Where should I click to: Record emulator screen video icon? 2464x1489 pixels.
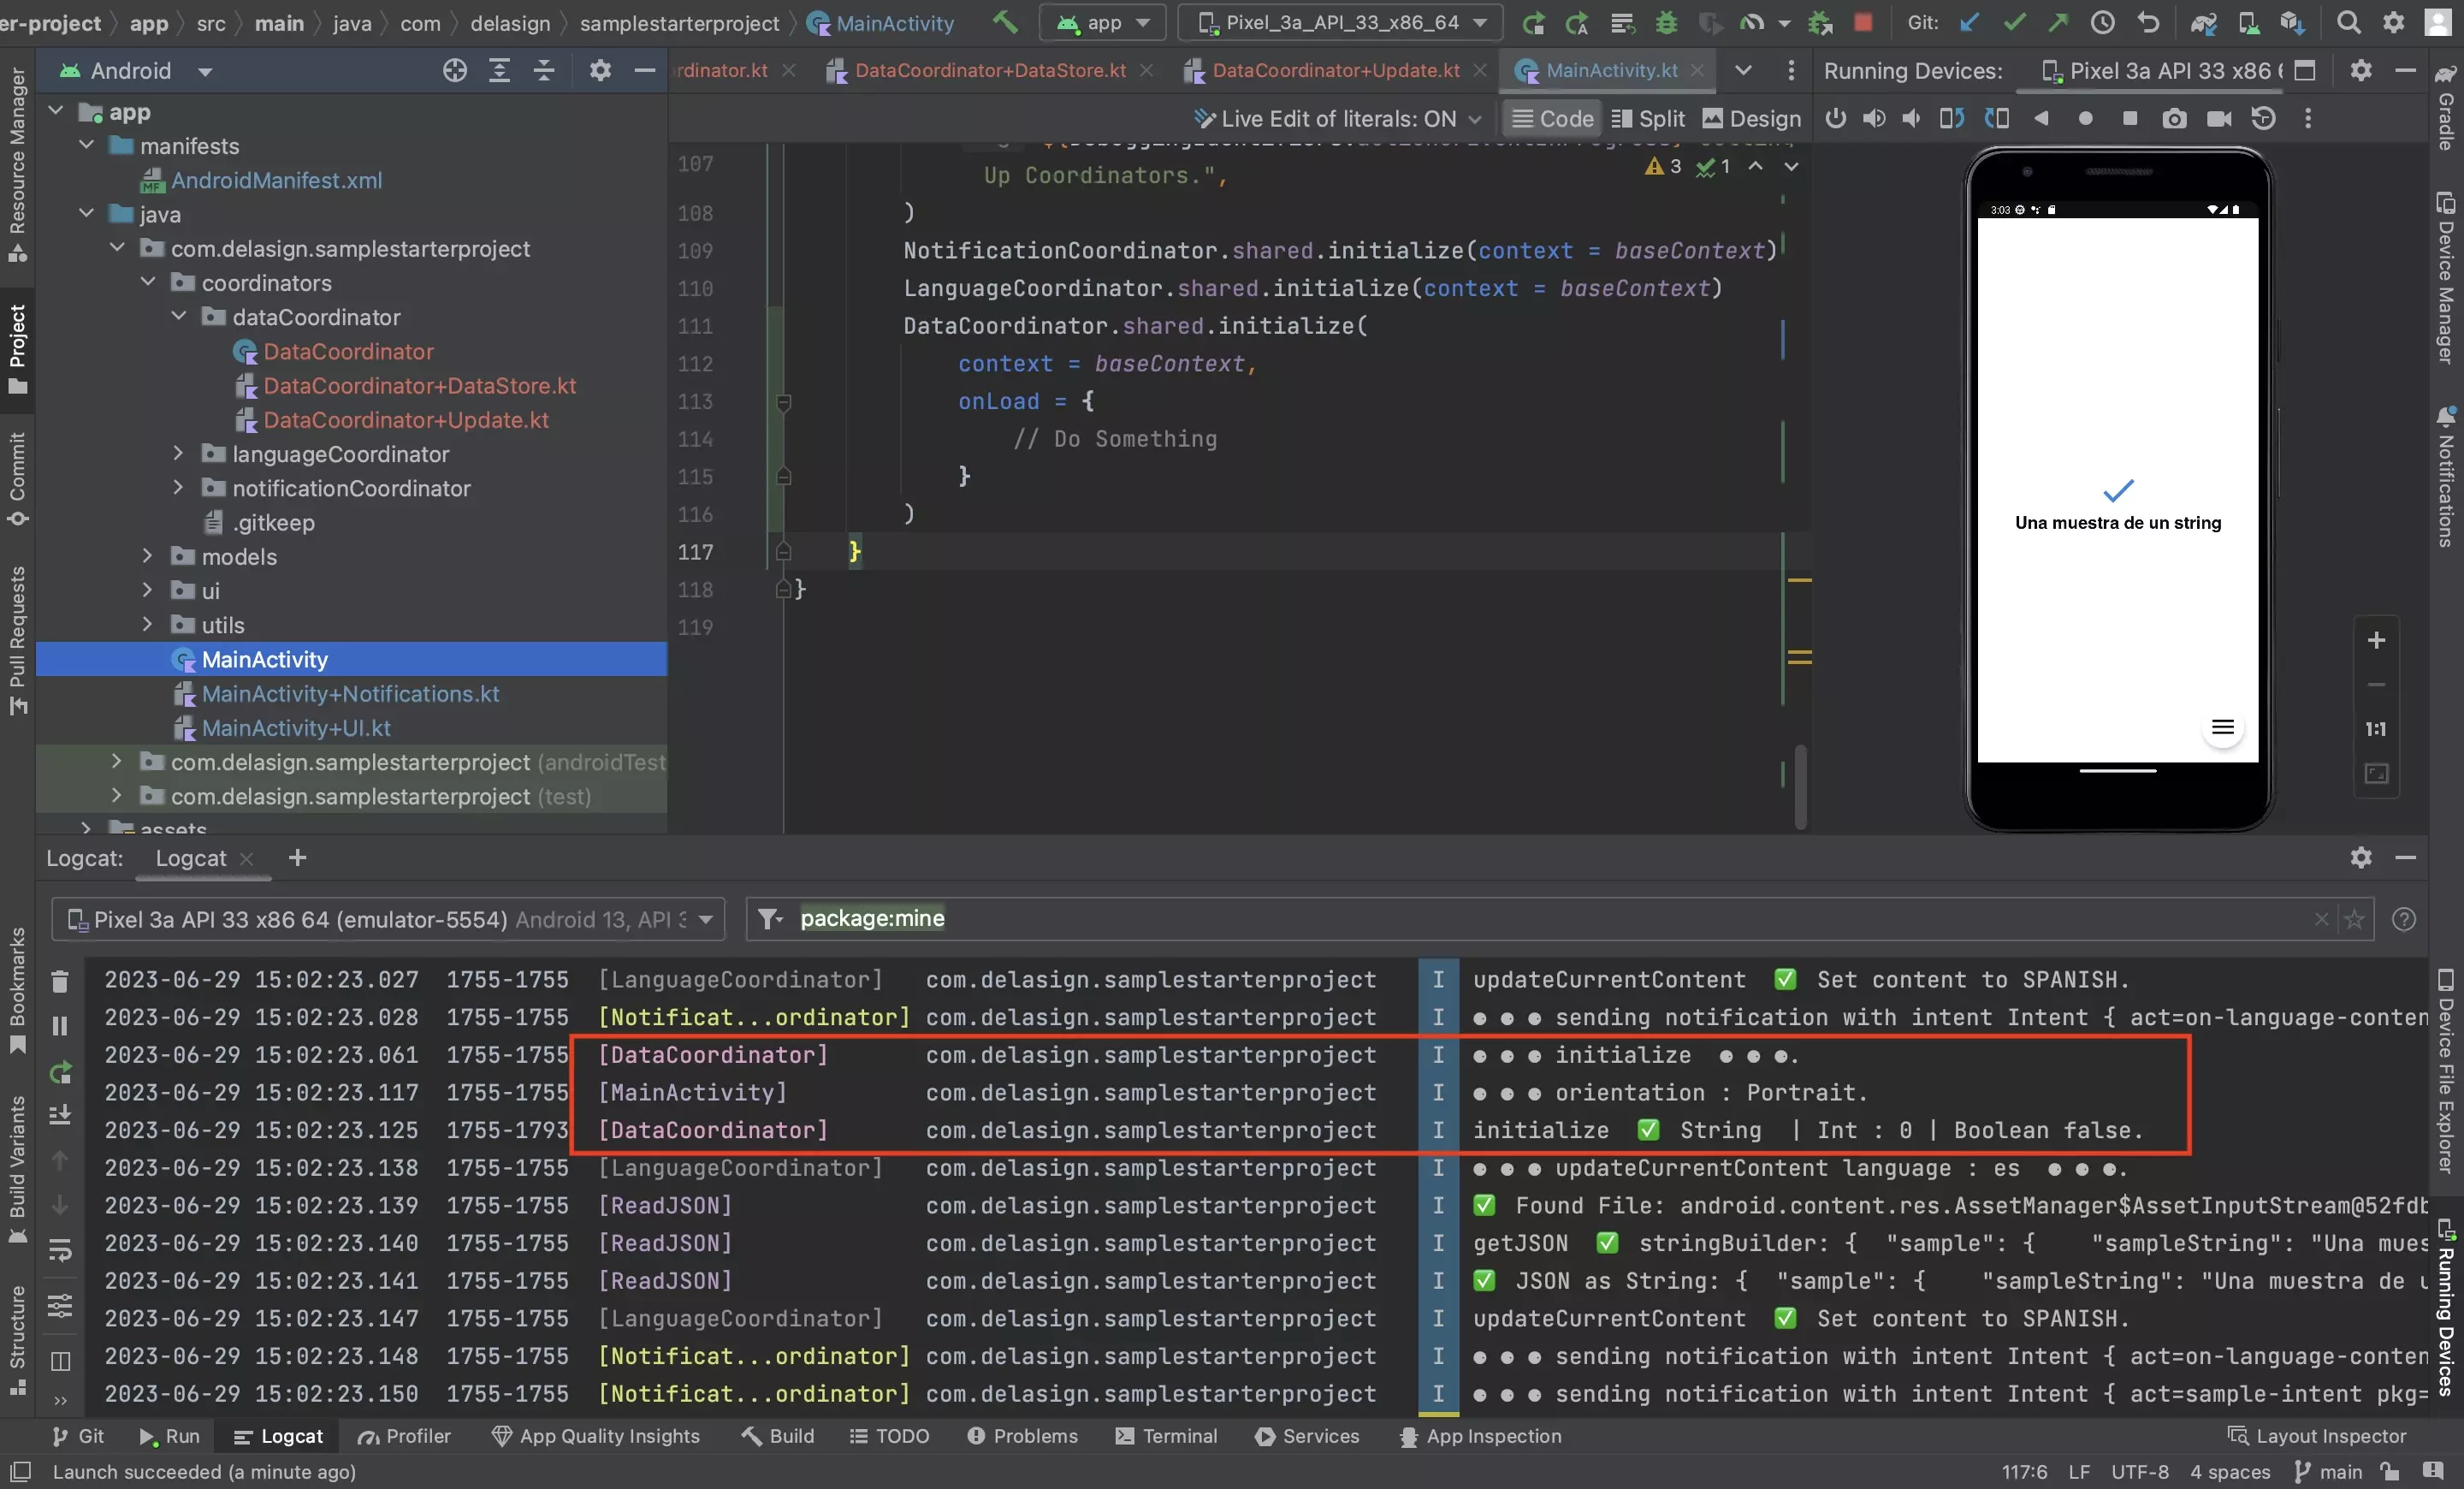click(2219, 119)
